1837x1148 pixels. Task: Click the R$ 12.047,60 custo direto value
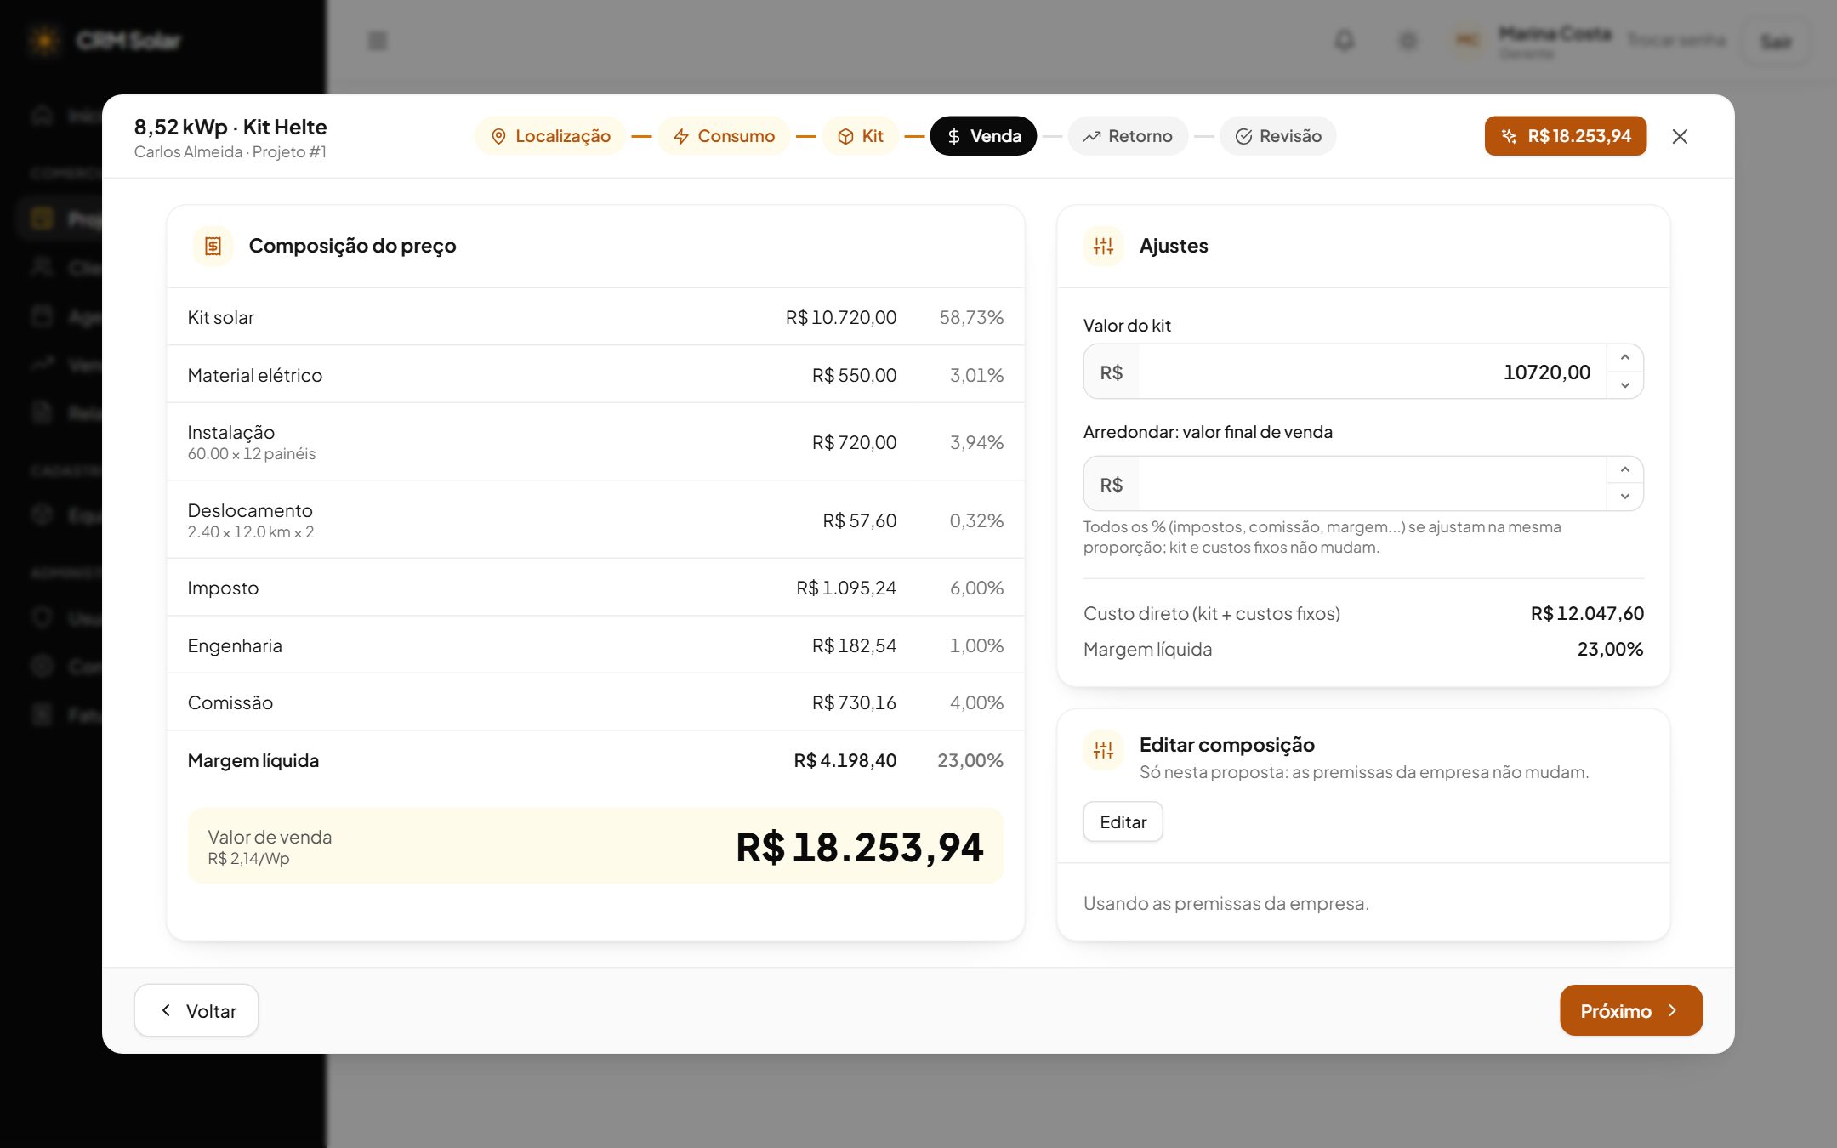coord(1587,613)
